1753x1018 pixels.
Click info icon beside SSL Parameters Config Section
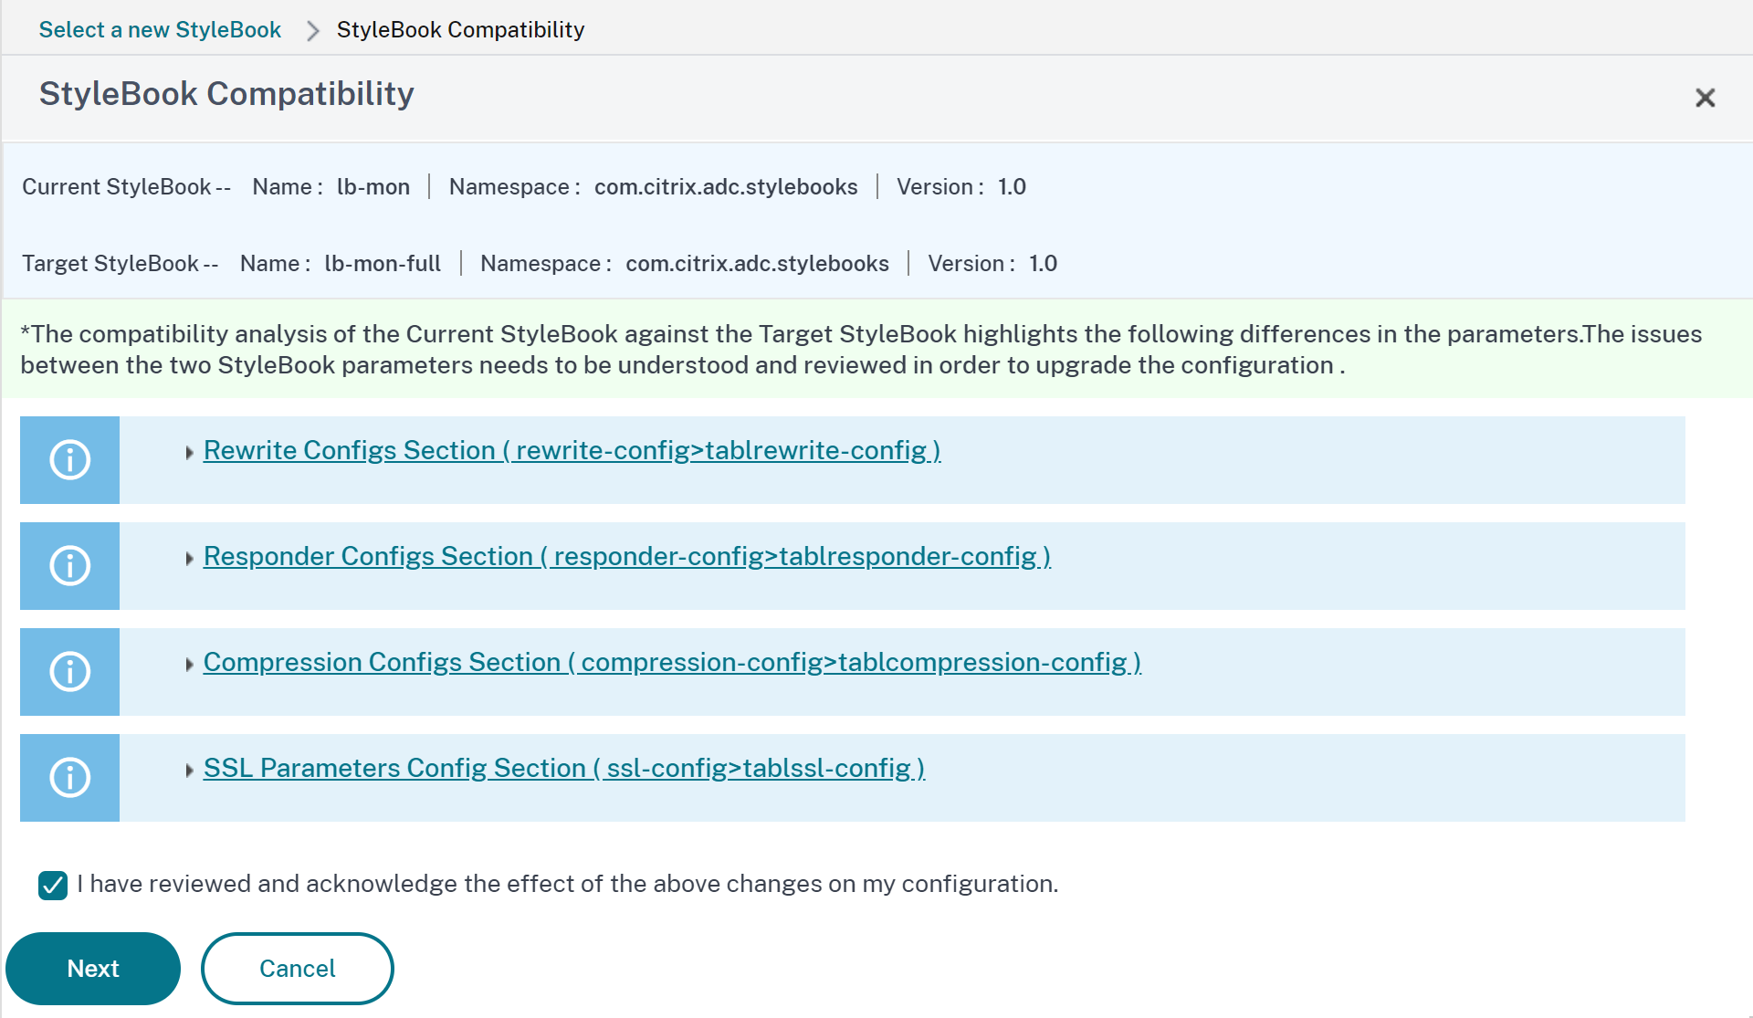69,778
